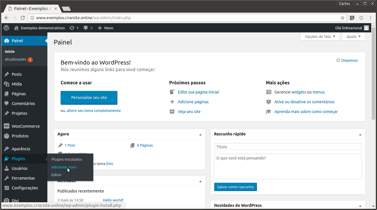377x210 pixels.
Task: Collapse the Rascunho rápido widget
Action: point(360,134)
